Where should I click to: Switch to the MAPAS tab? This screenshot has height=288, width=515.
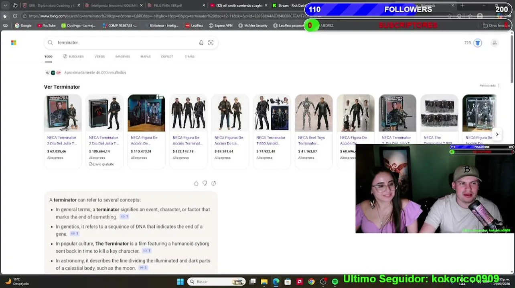coord(145,56)
